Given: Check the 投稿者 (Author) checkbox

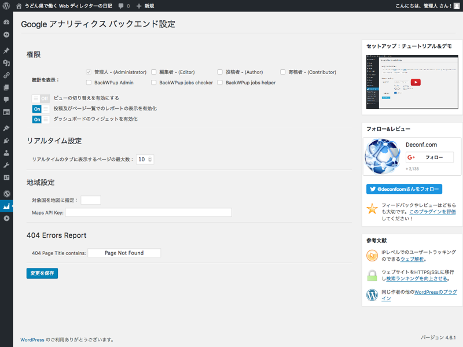Looking at the screenshot, I should [x=220, y=72].
